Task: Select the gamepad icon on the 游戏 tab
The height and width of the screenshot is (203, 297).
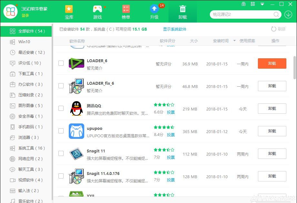Action: pos(97,8)
